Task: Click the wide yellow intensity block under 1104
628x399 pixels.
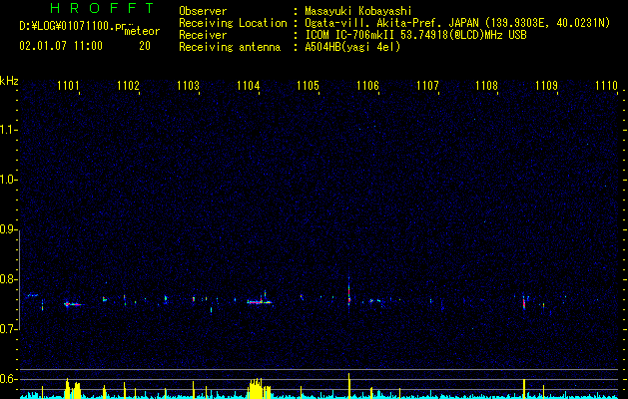Action: coord(260,389)
